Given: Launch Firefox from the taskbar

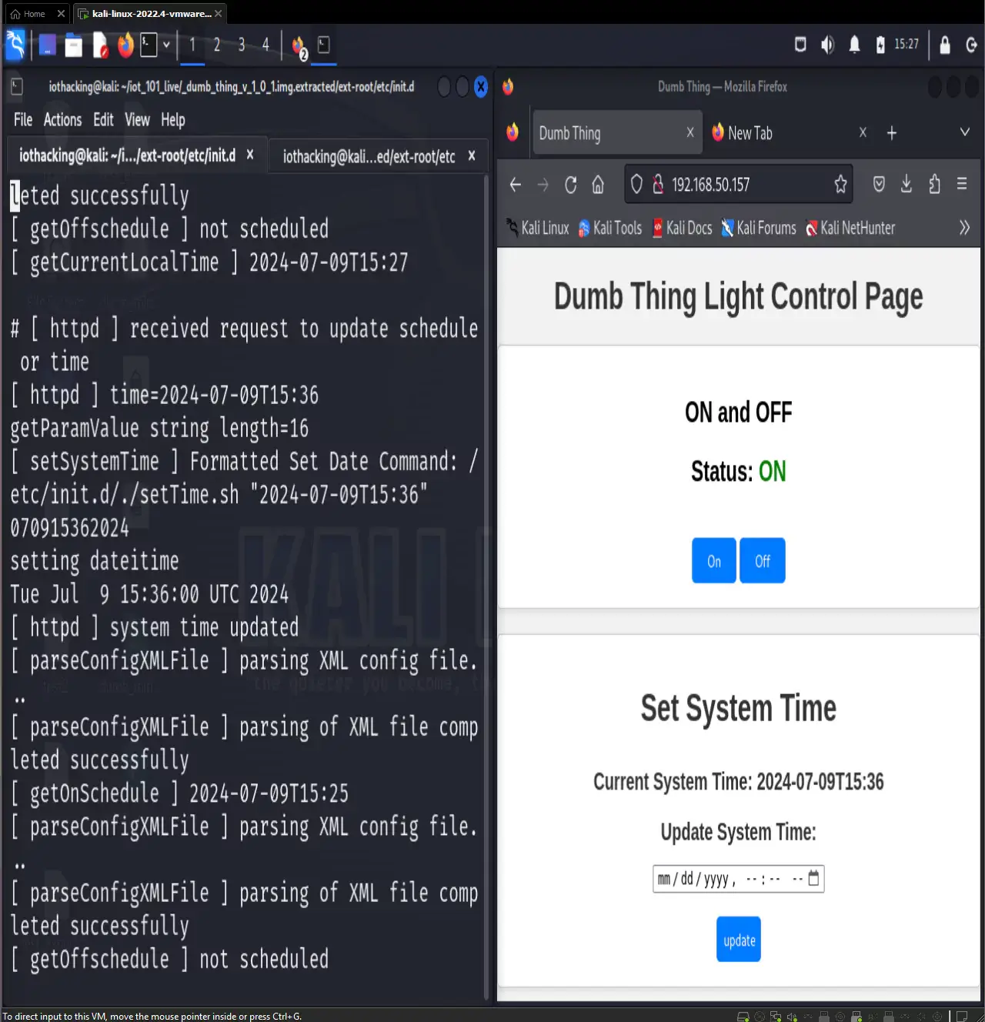Looking at the screenshot, I should click(125, 45).
